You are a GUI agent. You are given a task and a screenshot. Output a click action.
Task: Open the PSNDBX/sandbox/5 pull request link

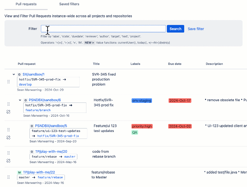point(51,126)
